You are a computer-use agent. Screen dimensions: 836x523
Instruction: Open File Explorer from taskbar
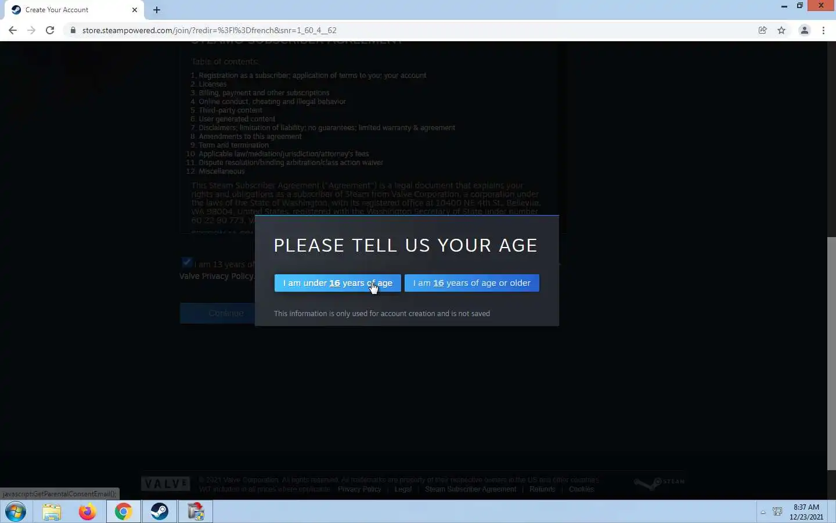pos(52,512)
